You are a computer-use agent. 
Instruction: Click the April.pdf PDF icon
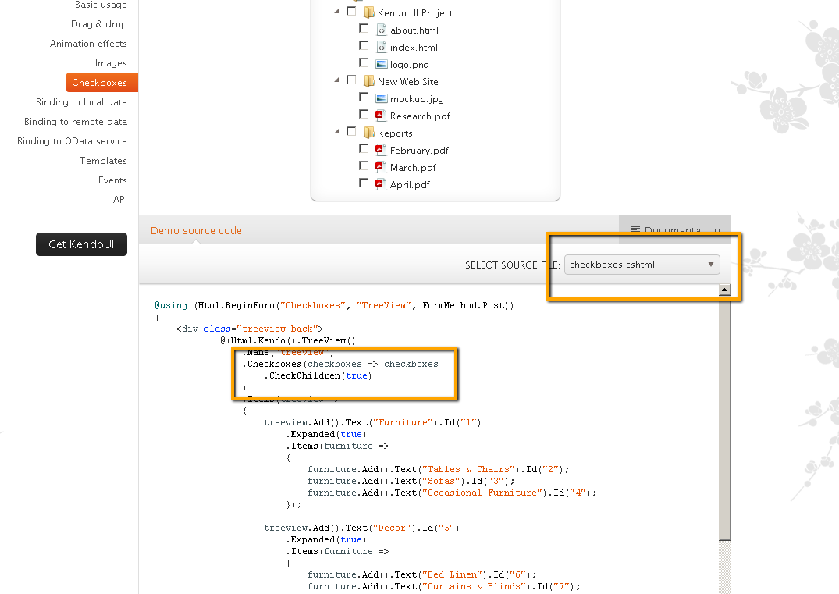point(380,184)
